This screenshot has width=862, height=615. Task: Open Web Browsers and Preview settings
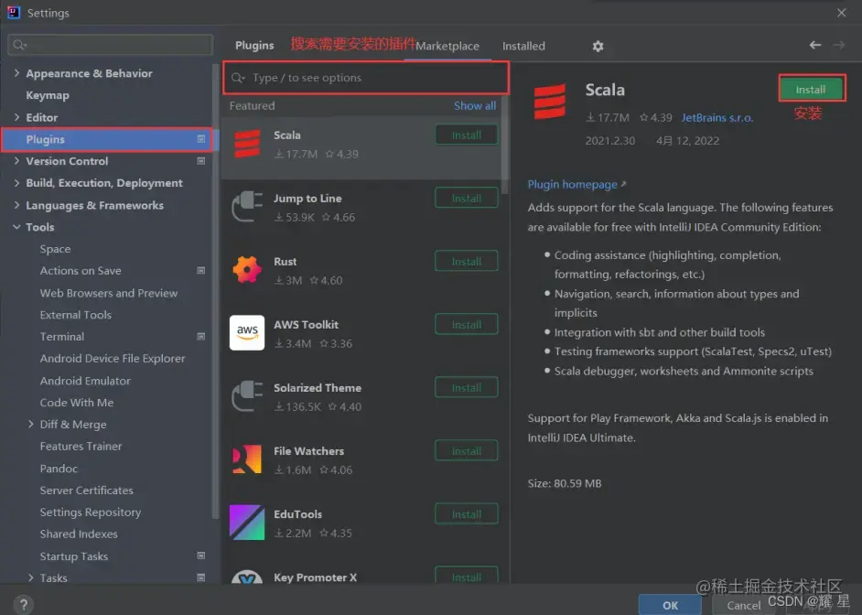pyautogui.click(x=108, y=293)
